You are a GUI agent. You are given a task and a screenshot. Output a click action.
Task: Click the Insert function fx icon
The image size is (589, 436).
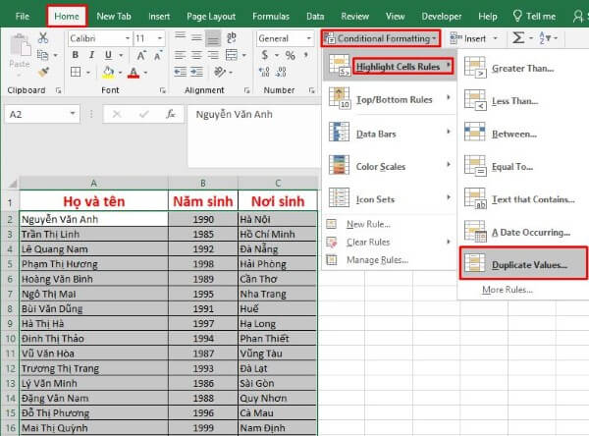[x=171, y=114]
